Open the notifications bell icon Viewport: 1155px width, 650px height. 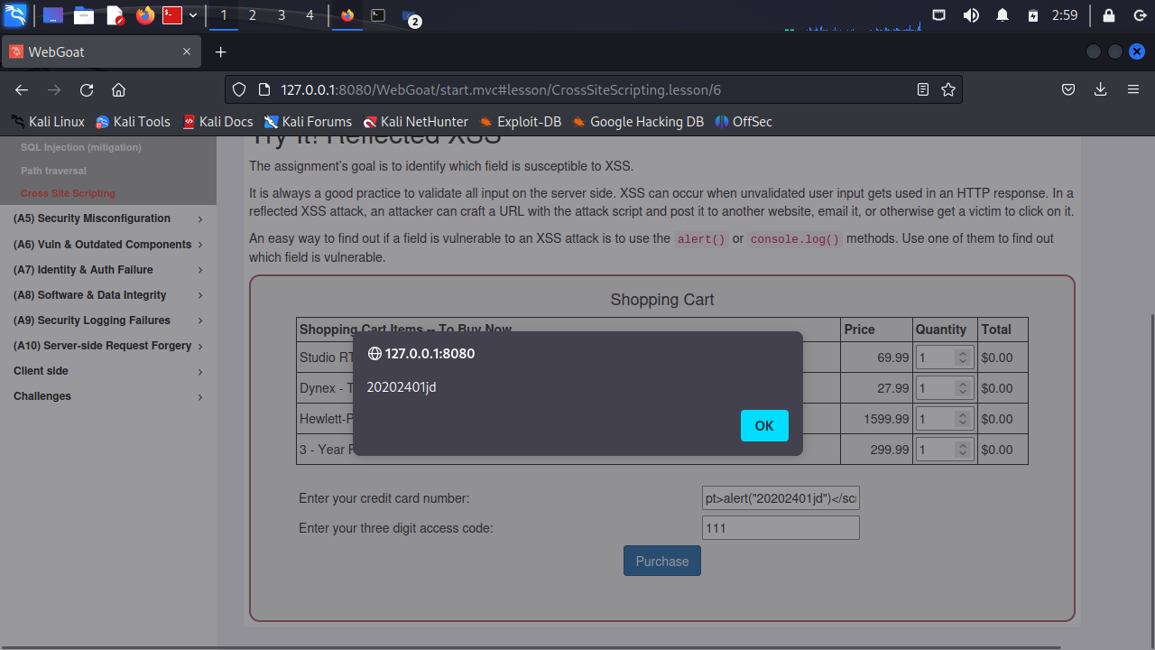click(1003, 15)
